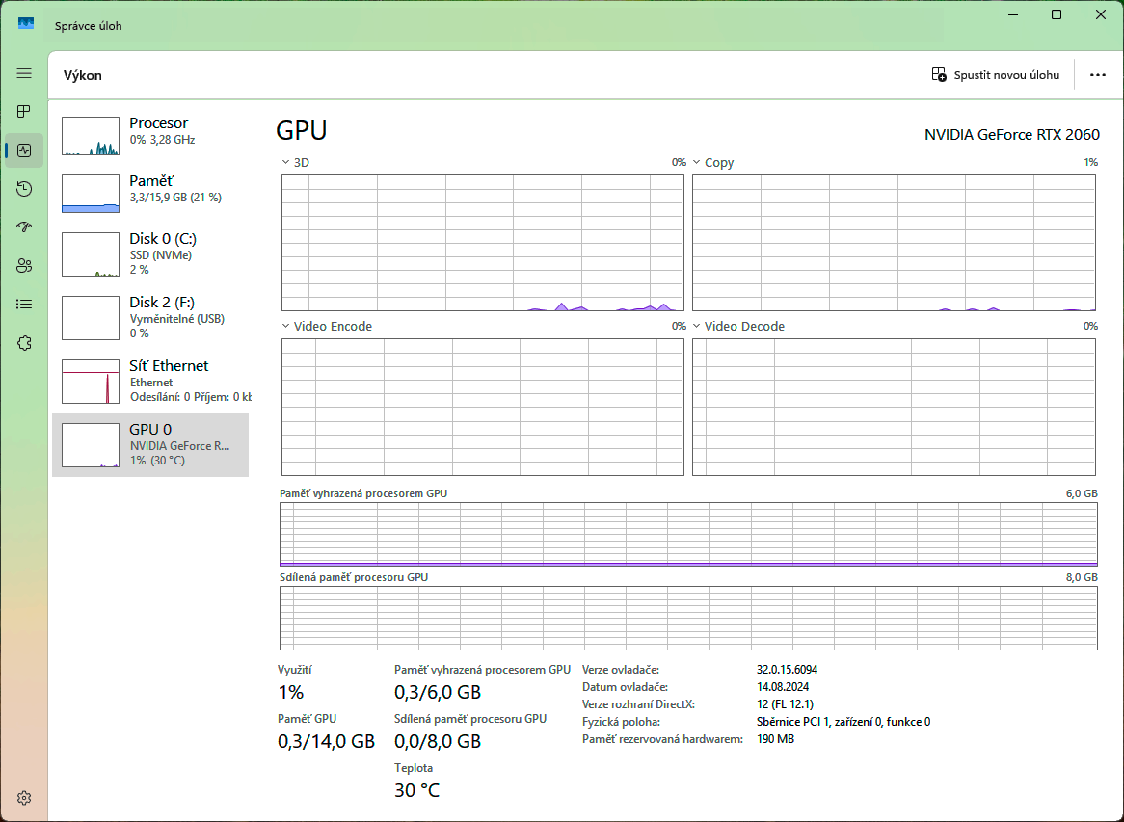This screenshot has width=1124, height=822.
Task: Open the Services puzzle-piece icon
Action: point(24,343)
